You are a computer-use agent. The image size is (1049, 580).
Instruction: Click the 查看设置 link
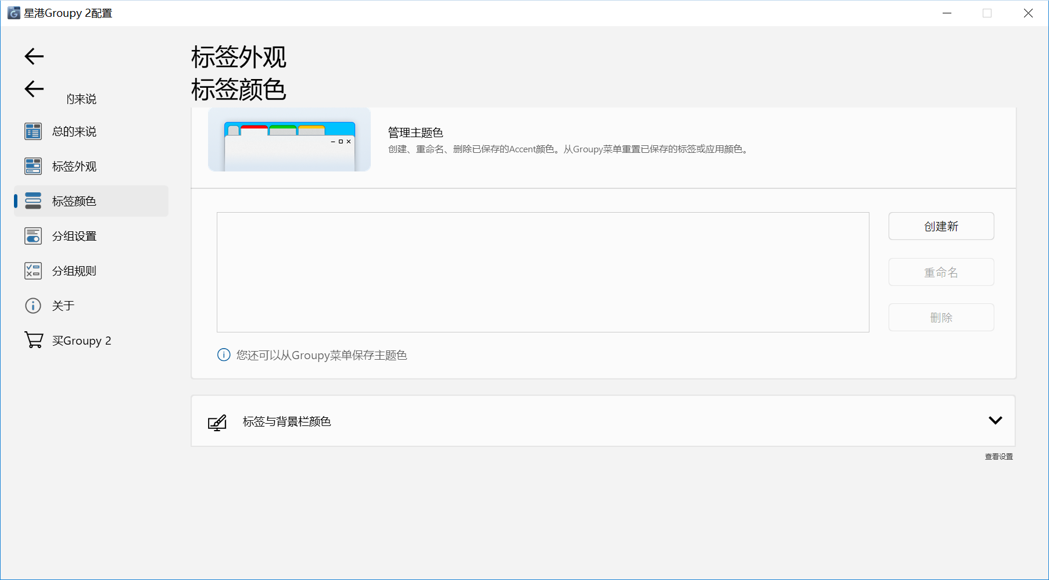click(x=998, y=457)
